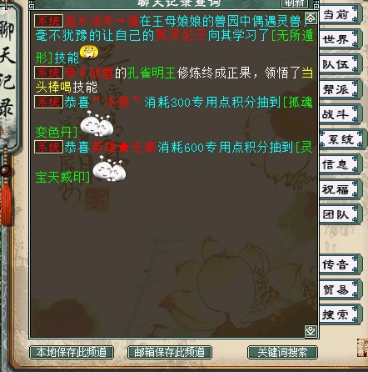Click the red seal stamp icon
Screen dimensions: 368x372
pyautogui.click(x=362, y=348)
